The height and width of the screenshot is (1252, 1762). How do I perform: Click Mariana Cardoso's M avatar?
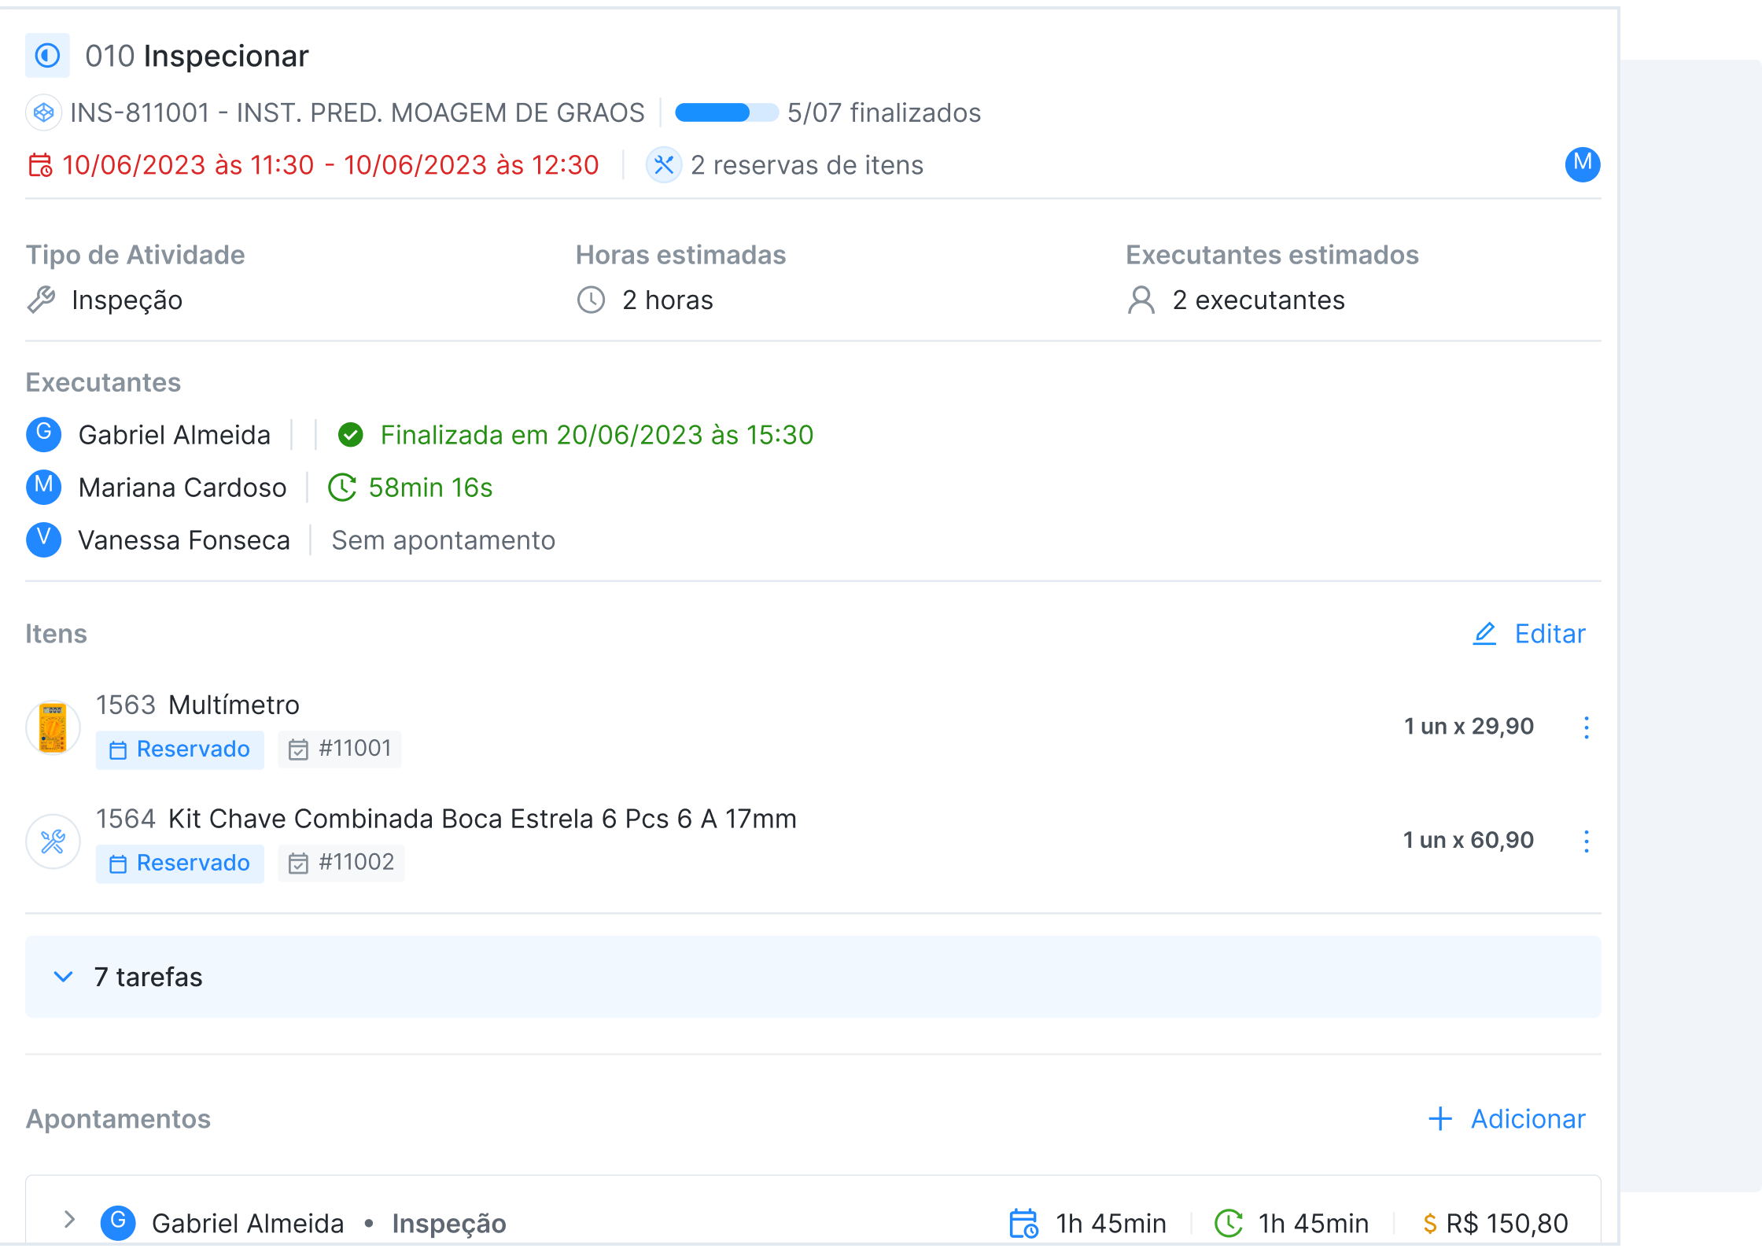44,487
